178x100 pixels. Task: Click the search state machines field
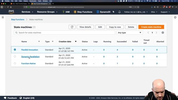click(x=65, y=33)
